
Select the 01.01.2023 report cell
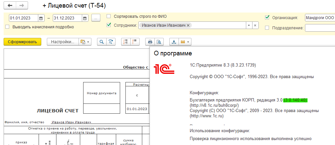click(137, 109)
